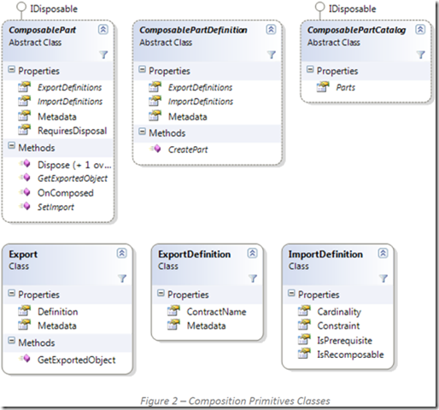439x410 pixels.
Task: Click the ComposablePartCatalog class title
Action: pos(356,30)
